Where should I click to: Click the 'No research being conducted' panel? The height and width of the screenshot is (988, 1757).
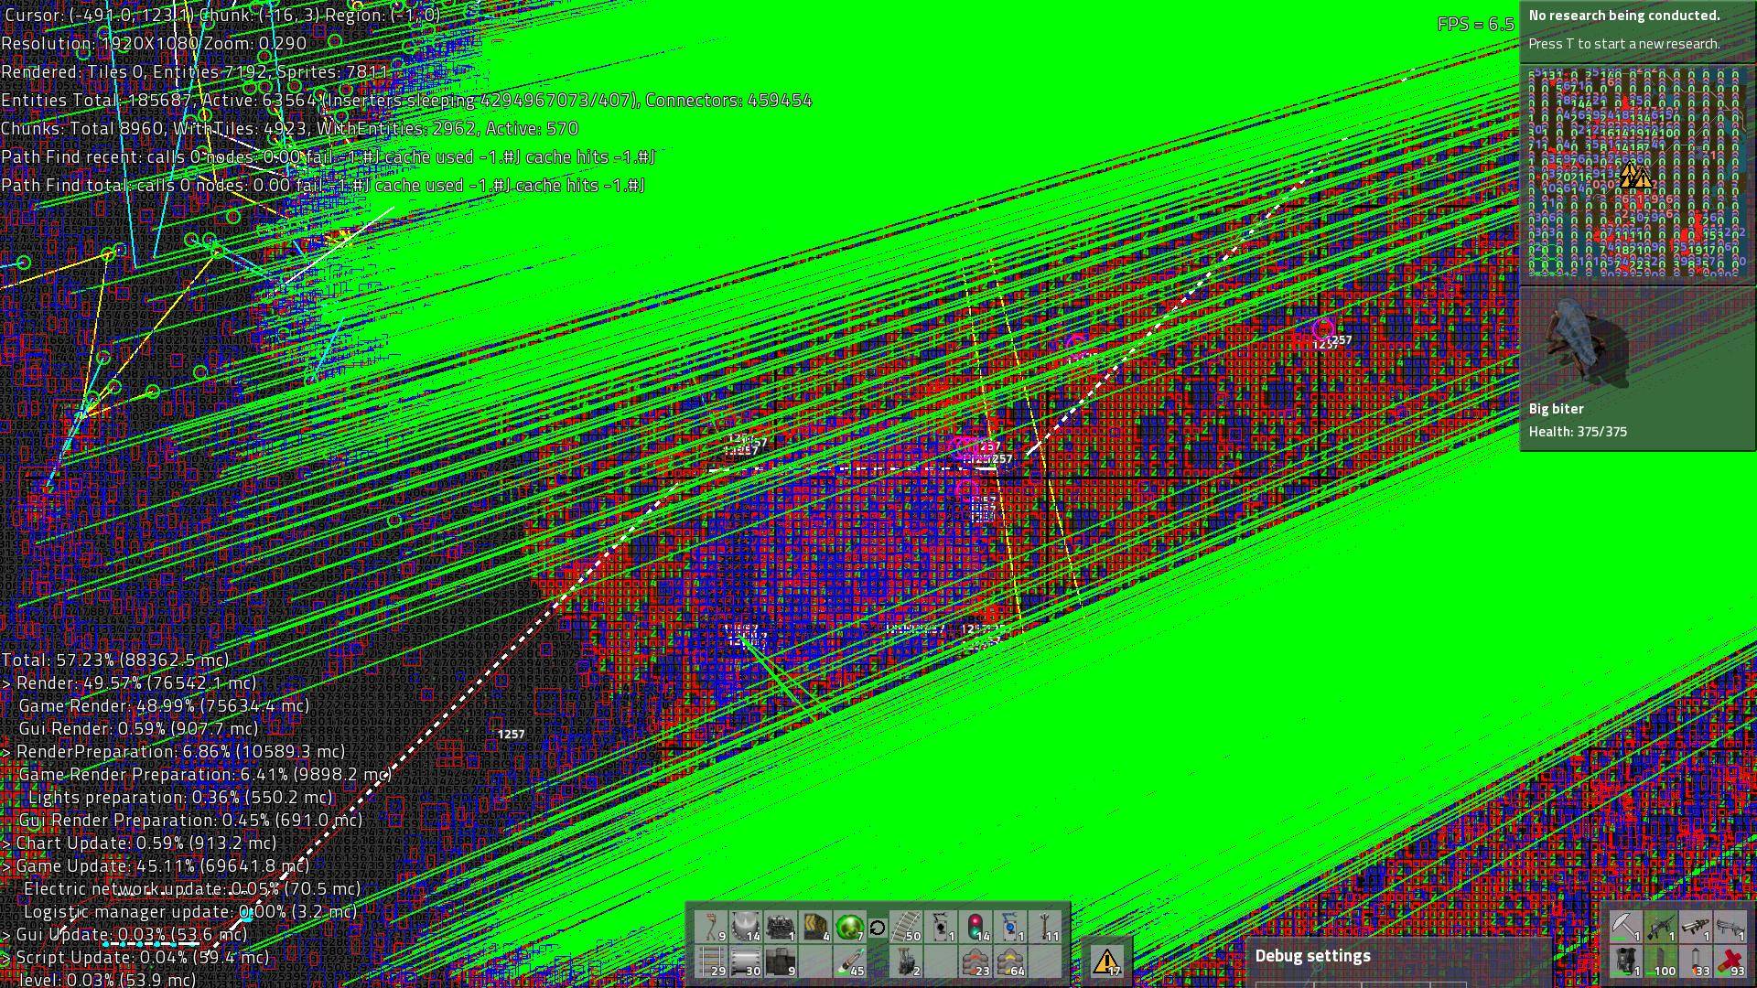click(x=1637, y=30)
